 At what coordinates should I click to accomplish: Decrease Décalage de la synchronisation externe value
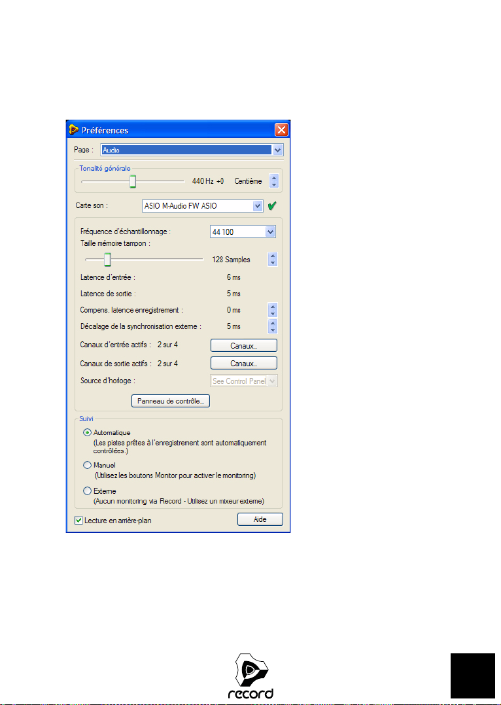point(273,330)
